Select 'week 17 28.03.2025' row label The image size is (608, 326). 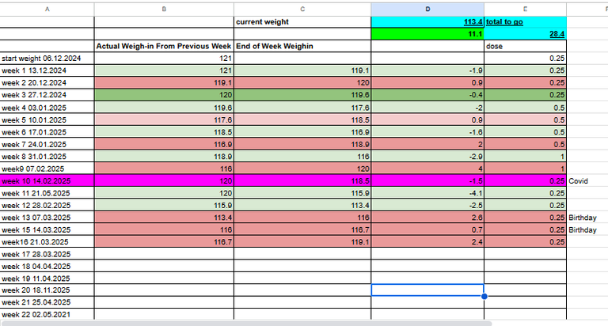[47, 254]
